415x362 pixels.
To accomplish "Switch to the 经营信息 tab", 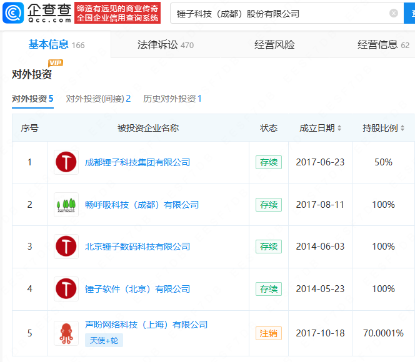I will click(x=382, y=45).
